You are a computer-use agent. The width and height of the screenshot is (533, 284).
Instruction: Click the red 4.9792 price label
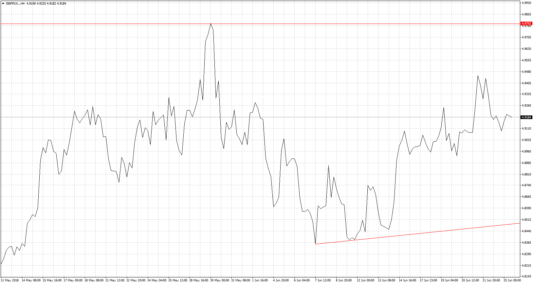[x=526, y=24]
